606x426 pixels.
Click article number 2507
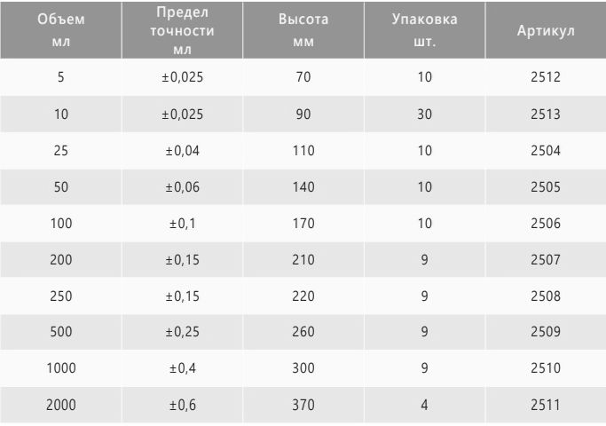pos(546,260)
